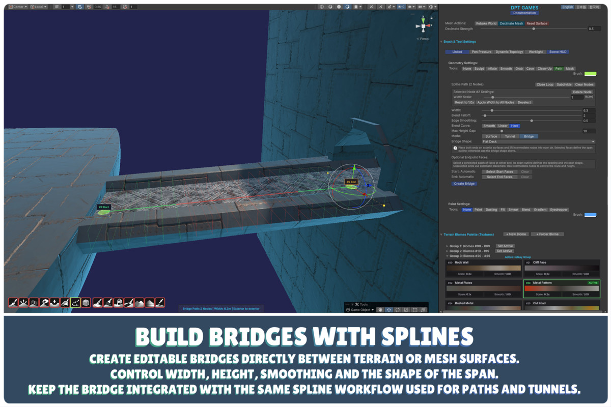Image resolution: width=611 pixels, height=407 pixels.
Task: Select the Dusting brush icon in HUD
Action: click(x=108, y=303)
